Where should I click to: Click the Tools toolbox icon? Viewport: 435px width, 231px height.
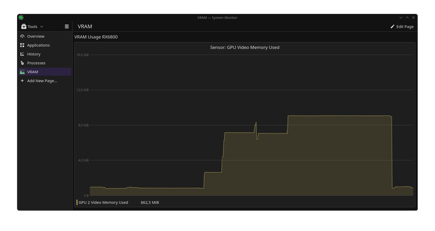(x=24, y=26)
